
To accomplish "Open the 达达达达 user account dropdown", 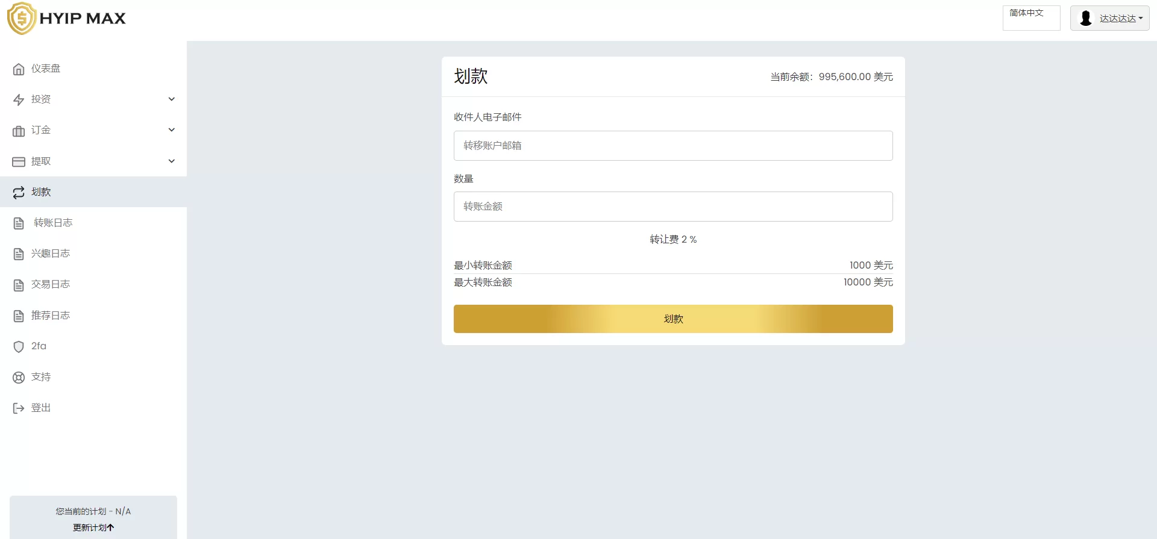I will 1109,19.
